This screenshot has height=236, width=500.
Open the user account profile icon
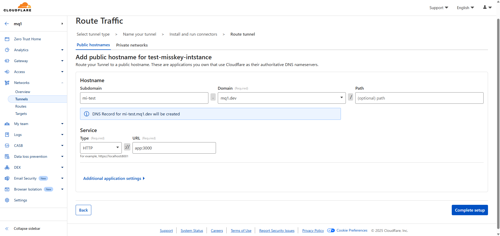tap(485, 7)
